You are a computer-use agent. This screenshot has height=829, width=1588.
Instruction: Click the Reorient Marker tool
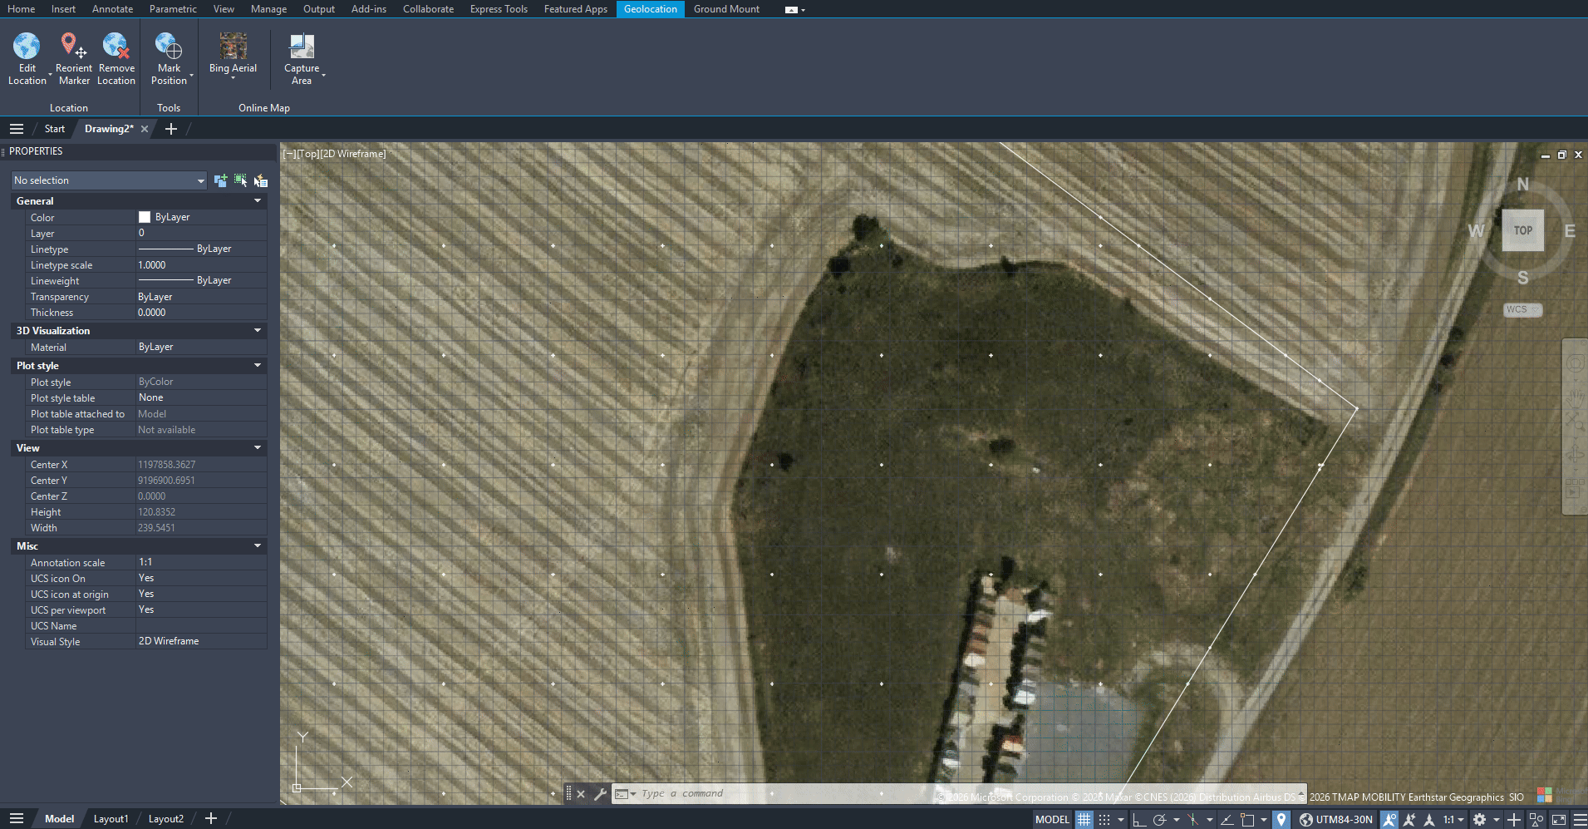click(73, 47)
